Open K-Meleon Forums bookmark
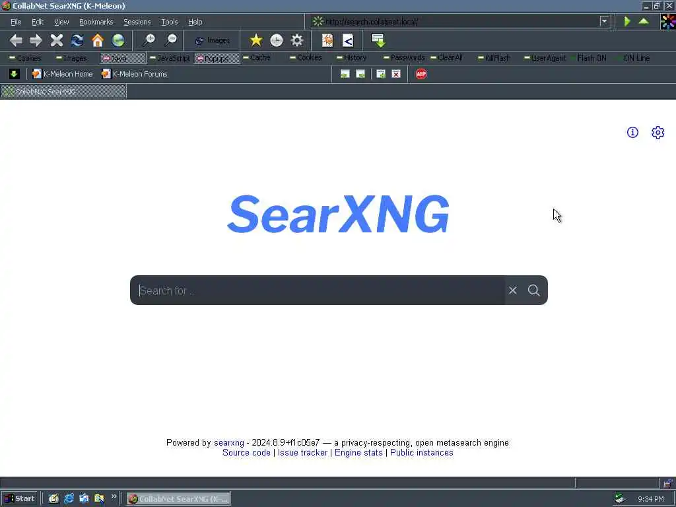 click(x=135, y=74)
